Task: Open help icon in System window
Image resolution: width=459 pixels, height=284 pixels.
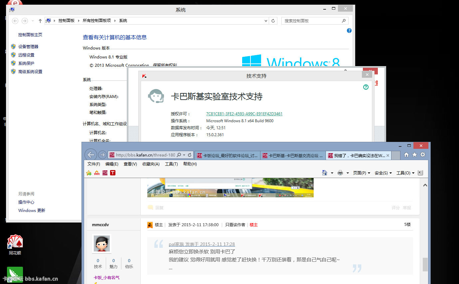Action: [x=349, y=31]
